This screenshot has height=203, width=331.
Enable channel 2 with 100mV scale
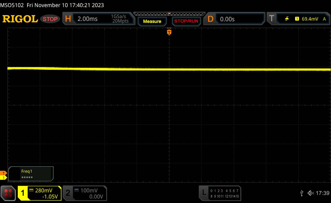pyautogui.click(x=84, y=193)
